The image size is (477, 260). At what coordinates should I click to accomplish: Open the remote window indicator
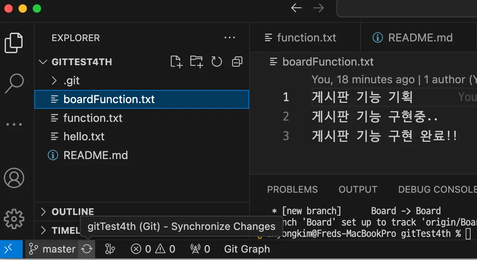point(9,249)
